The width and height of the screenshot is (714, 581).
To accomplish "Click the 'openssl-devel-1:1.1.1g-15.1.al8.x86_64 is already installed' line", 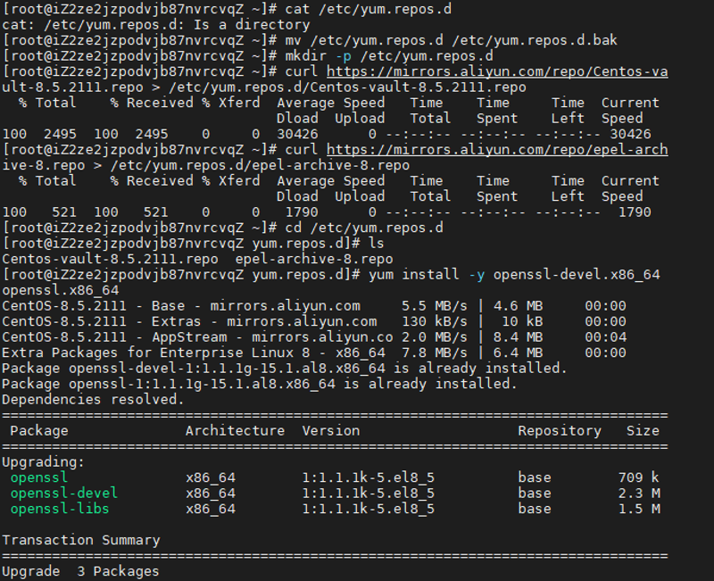I will click(285, 369).
